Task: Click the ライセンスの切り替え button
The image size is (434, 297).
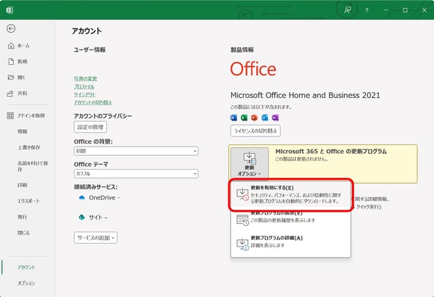Action: (255, 131)
